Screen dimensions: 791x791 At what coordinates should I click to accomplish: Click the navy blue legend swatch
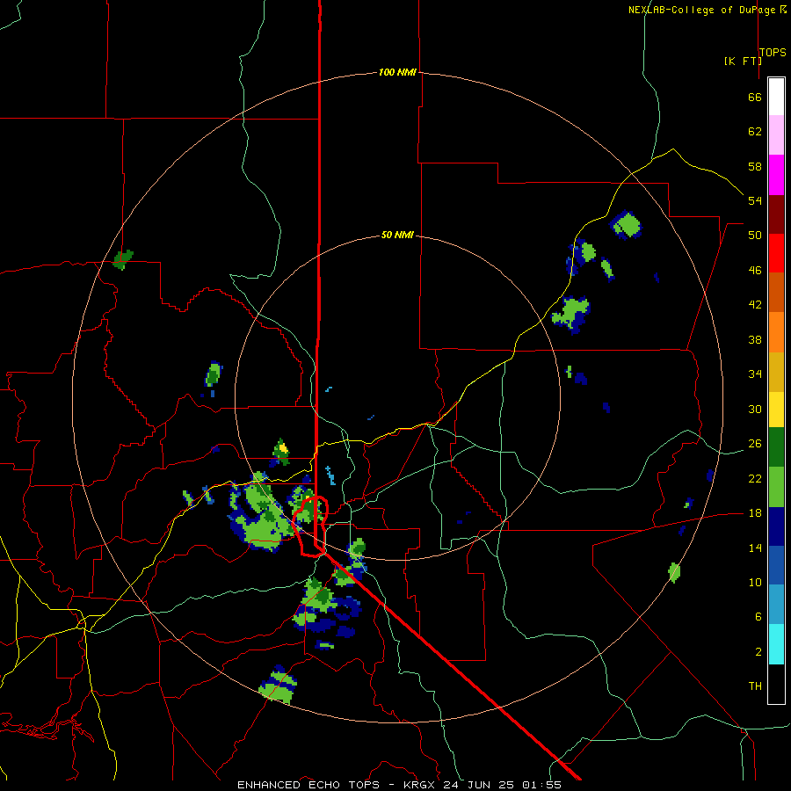tap(776, 526)
